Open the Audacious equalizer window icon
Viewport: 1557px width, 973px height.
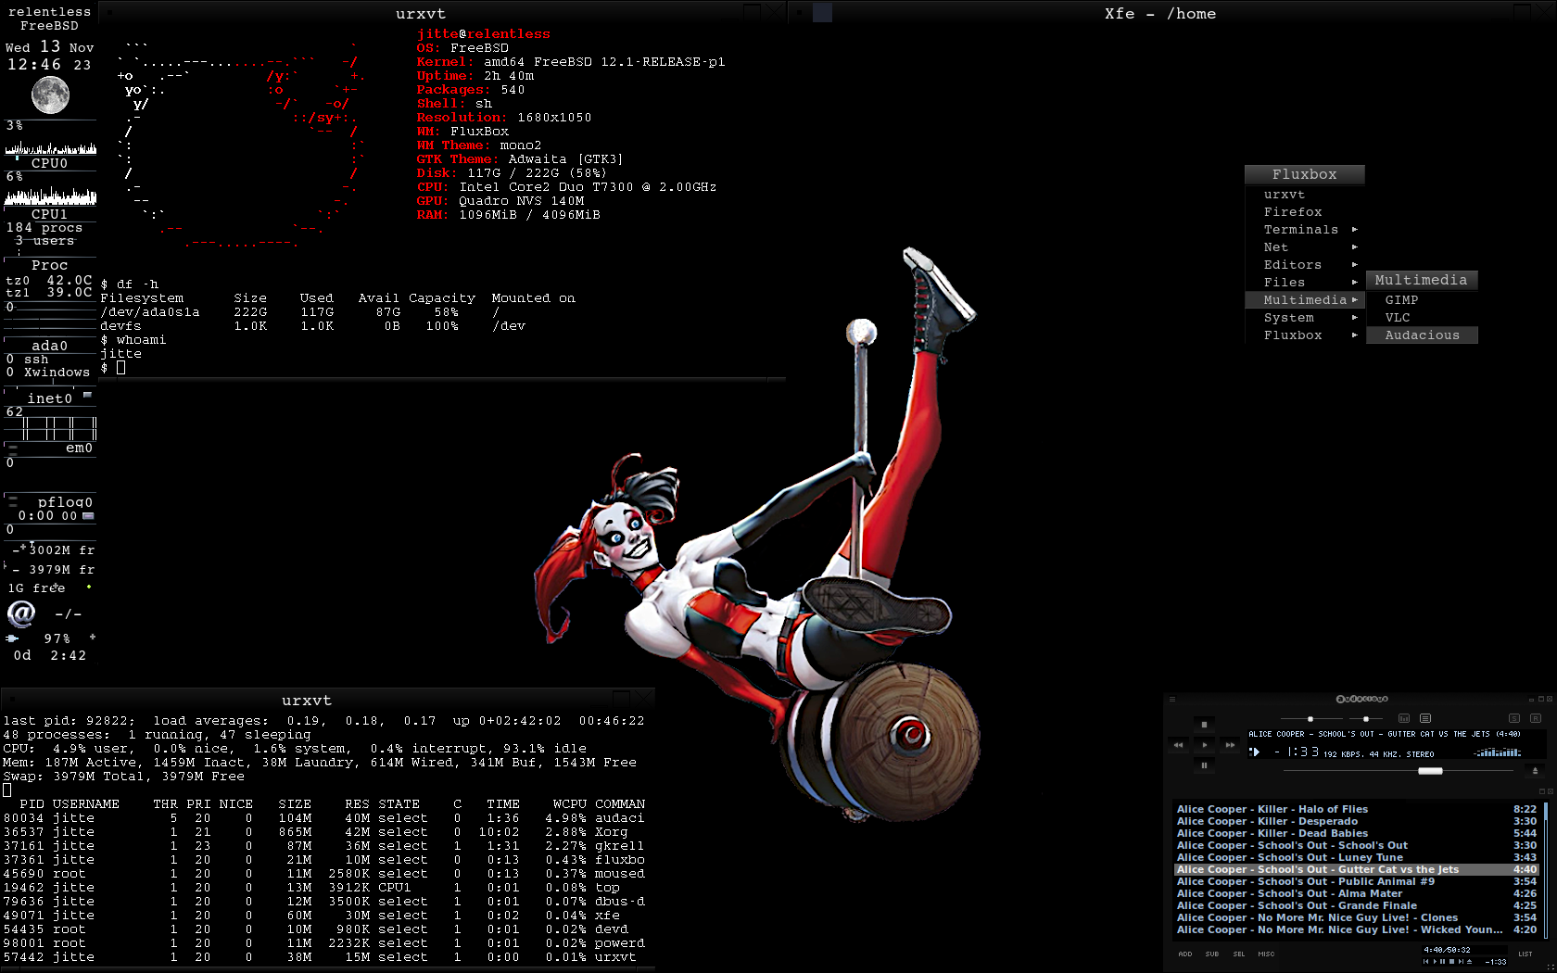[1404, 718]
